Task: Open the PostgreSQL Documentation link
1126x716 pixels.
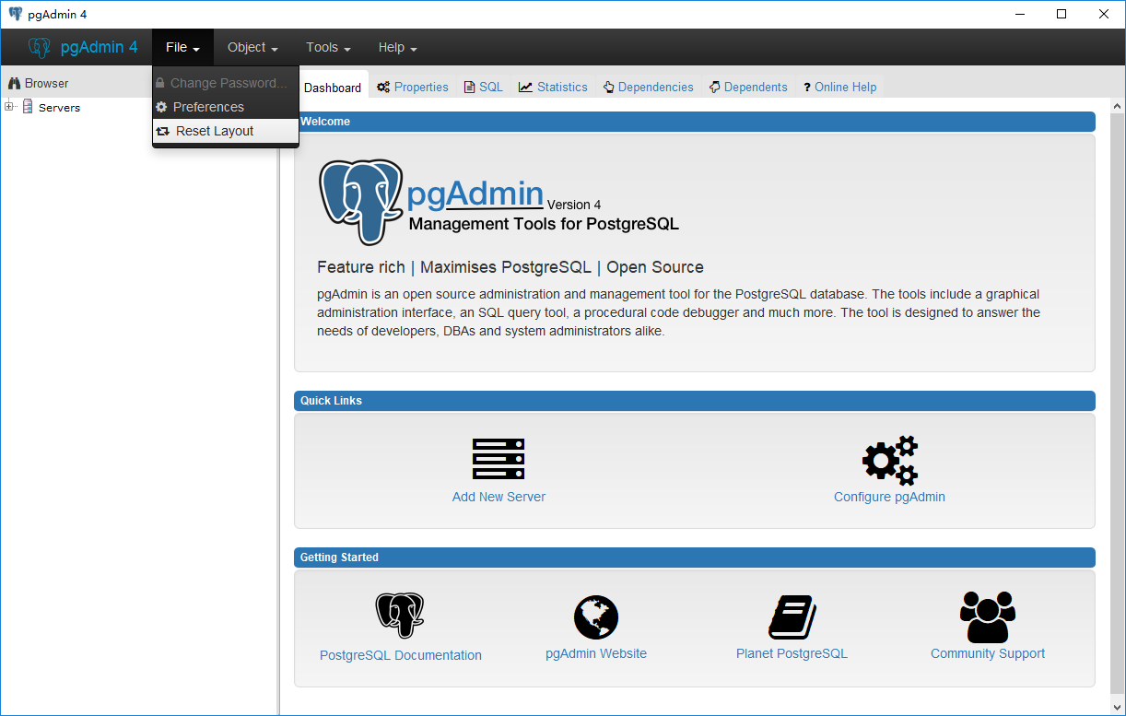Action: 400,655
